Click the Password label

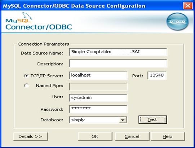tap(52, 109)
